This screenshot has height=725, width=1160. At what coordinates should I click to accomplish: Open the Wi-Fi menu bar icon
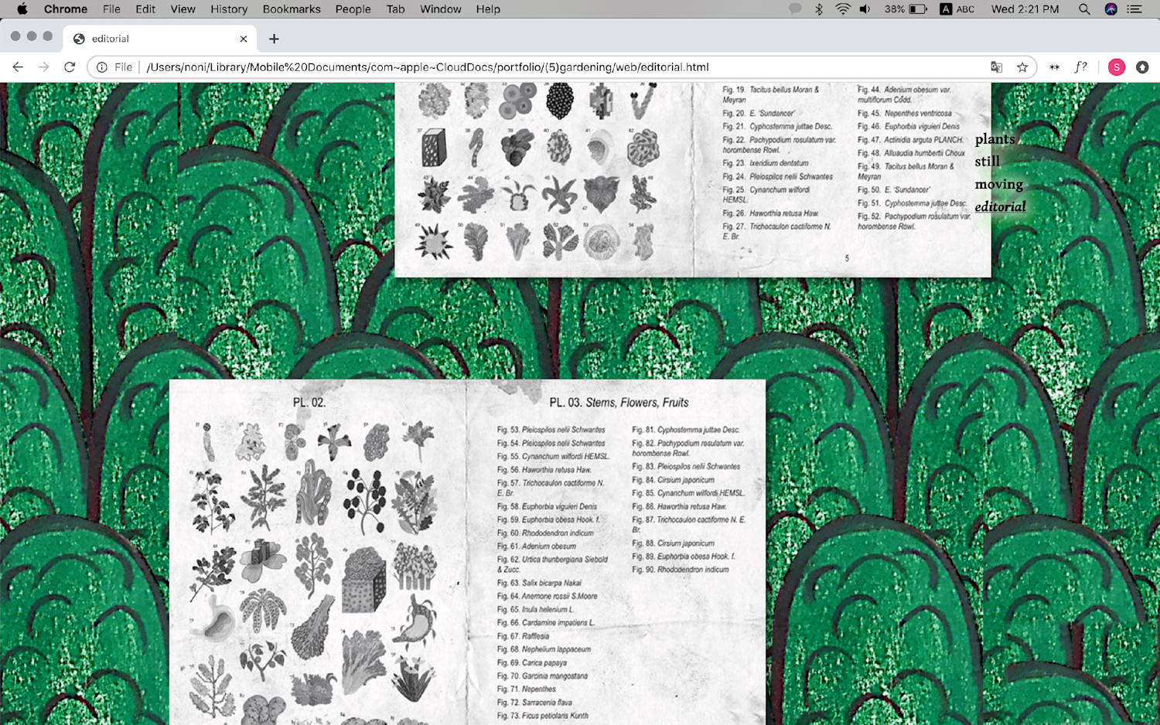point(842,9)
